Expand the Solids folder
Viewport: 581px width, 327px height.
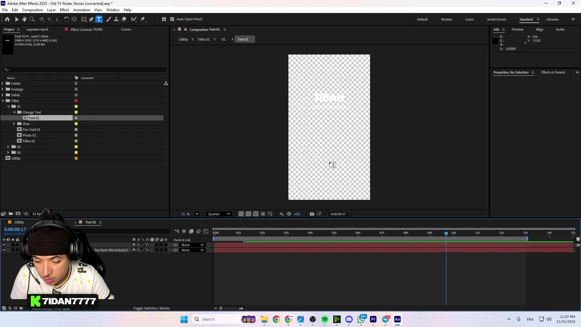click(3, 95)
